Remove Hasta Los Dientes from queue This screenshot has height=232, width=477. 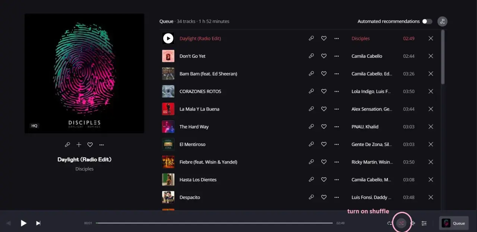click(431, 179)
